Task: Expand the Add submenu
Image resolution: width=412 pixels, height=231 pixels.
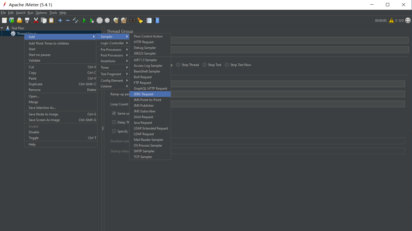Action: [x=60, y=37]
